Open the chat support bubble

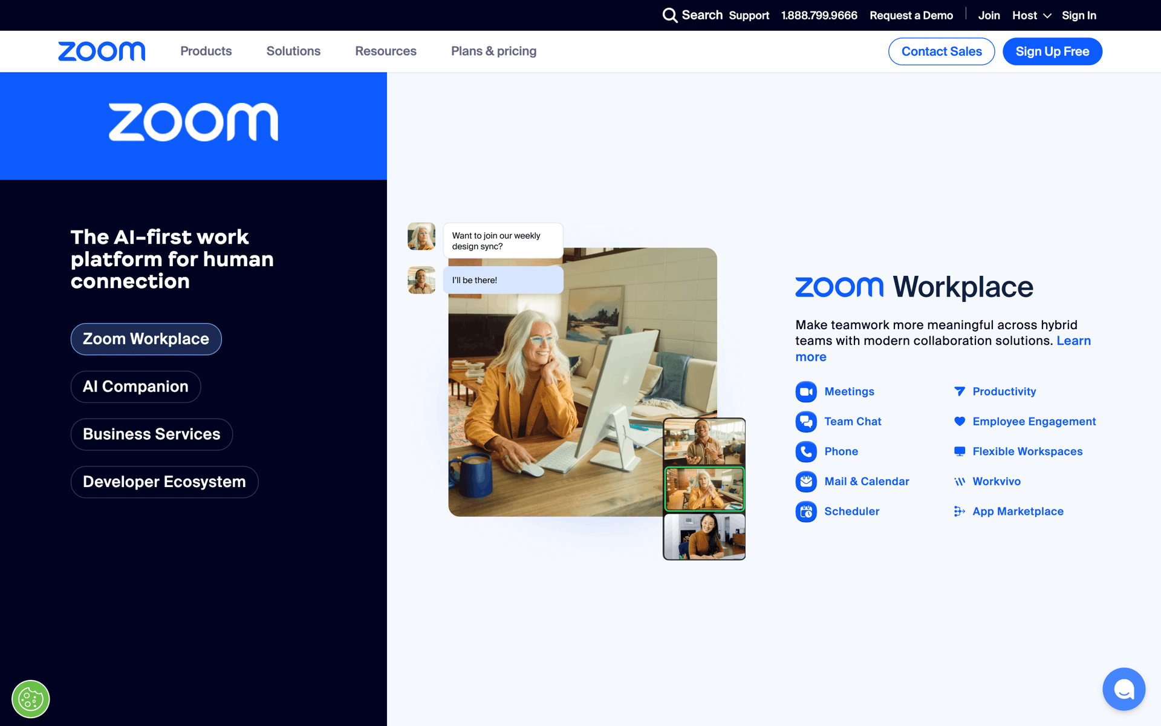(x=1124, y=689)
